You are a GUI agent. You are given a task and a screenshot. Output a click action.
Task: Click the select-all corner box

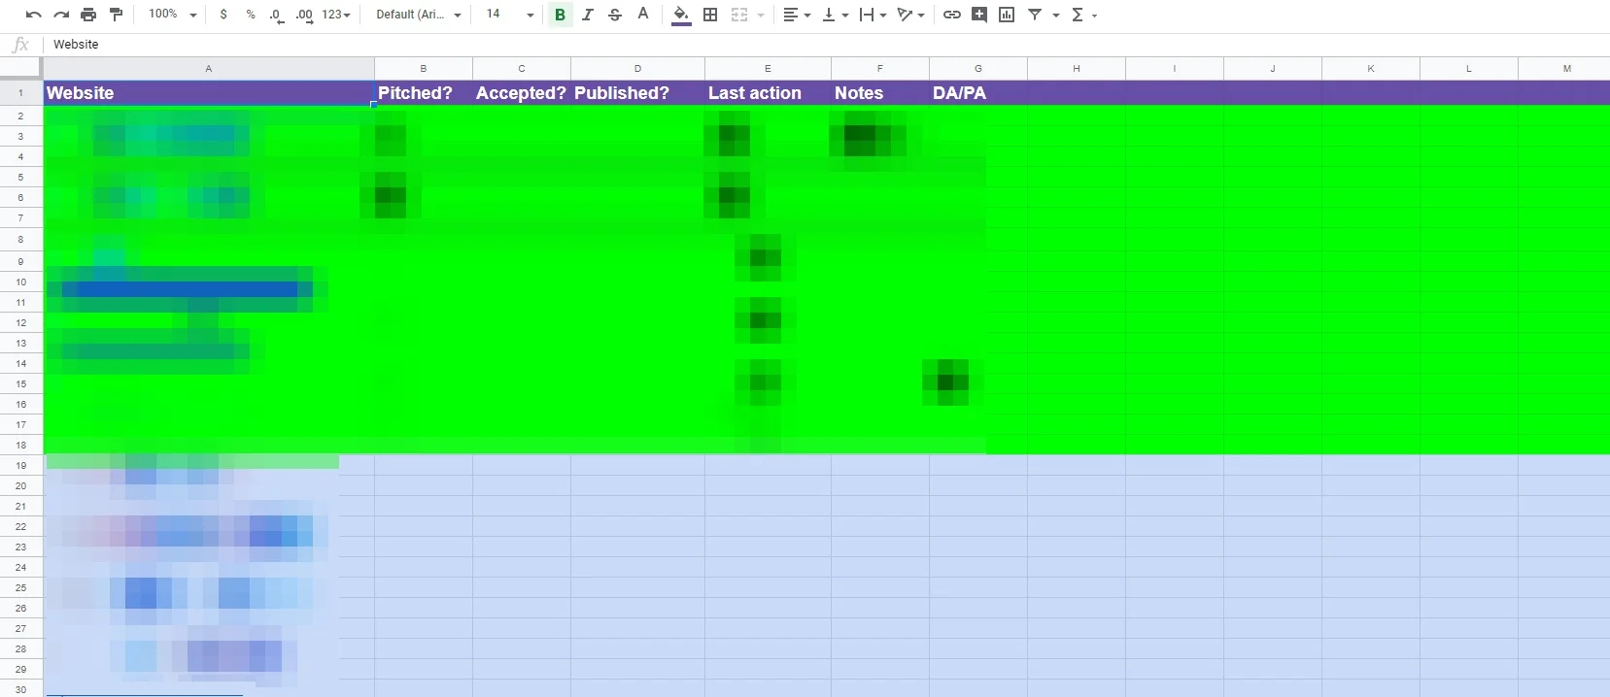pyautogui.click(x=20, y=69)
